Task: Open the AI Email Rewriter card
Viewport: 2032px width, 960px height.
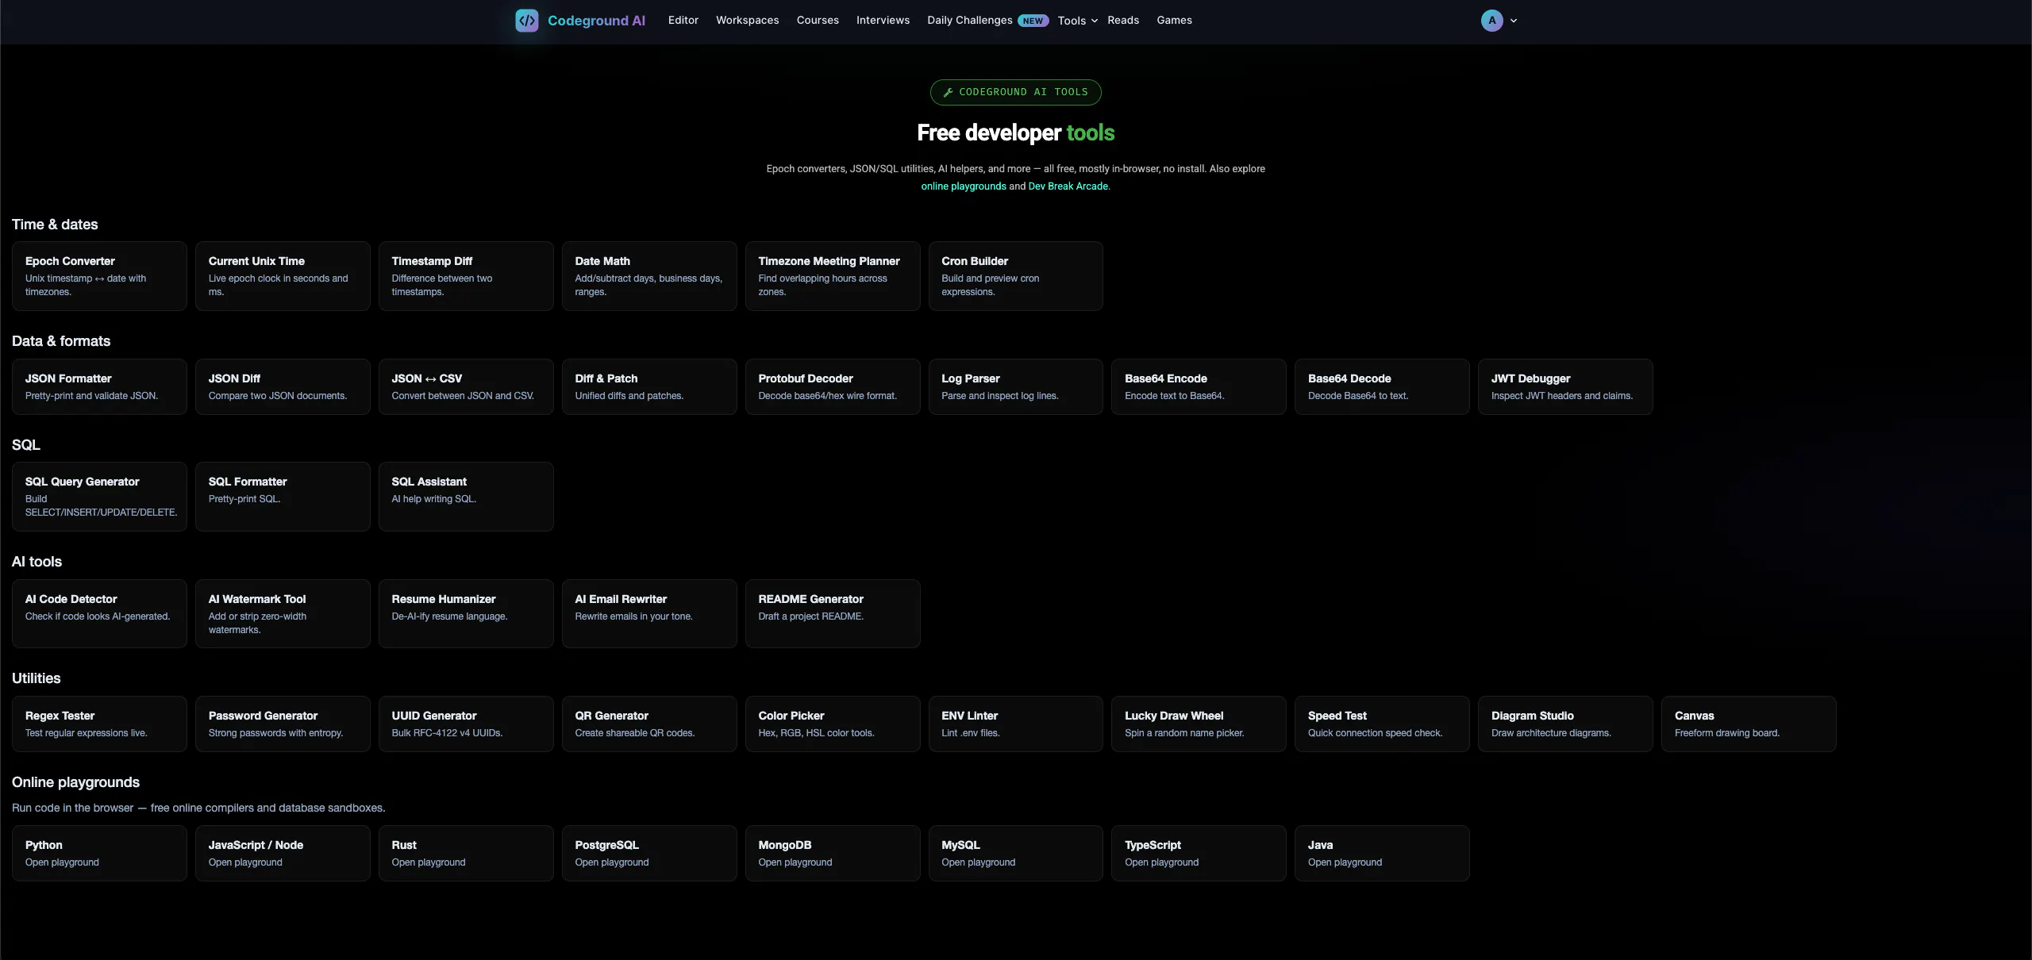Action: coord(649,613)
